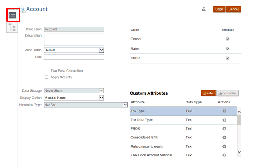Open the gear actions for Tax Data Type
This screenshot has width=253, height=167.
click(224, 120)
